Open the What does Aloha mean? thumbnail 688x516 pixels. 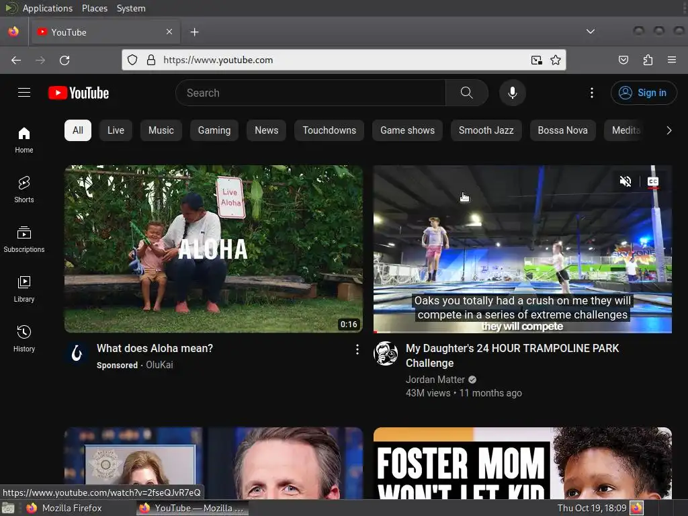[214, 249]
